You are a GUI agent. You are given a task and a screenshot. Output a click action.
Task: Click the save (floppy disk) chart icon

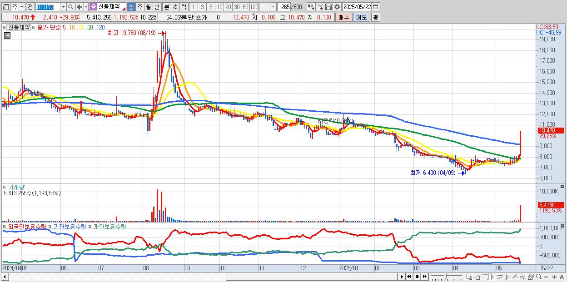(x=328, y=7)
